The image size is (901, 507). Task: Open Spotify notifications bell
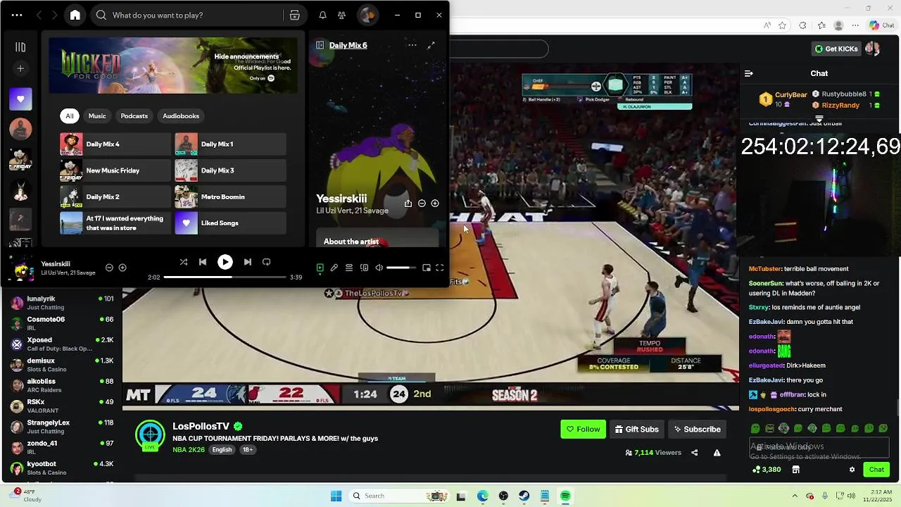(x=322, y=15)
